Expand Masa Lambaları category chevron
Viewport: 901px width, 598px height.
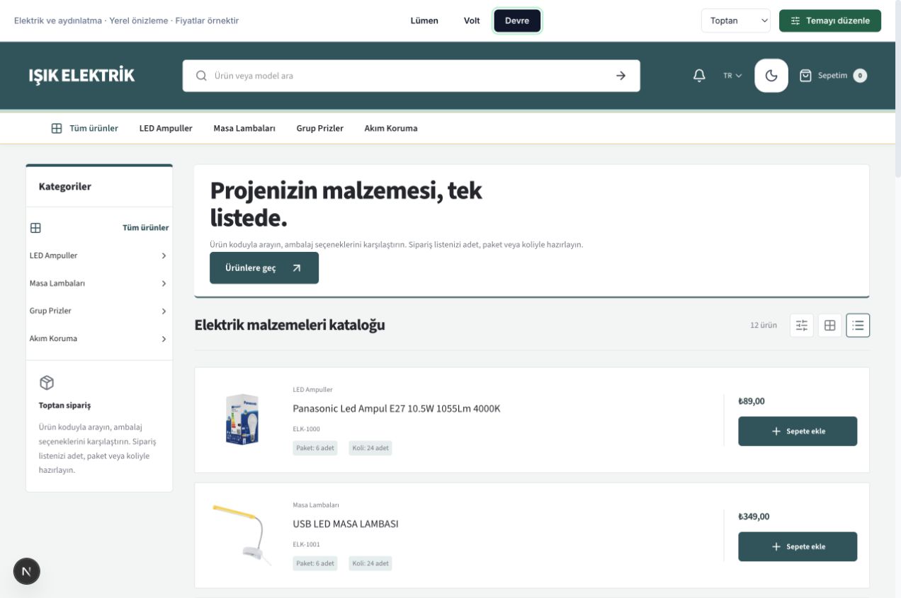click(164, 283)
